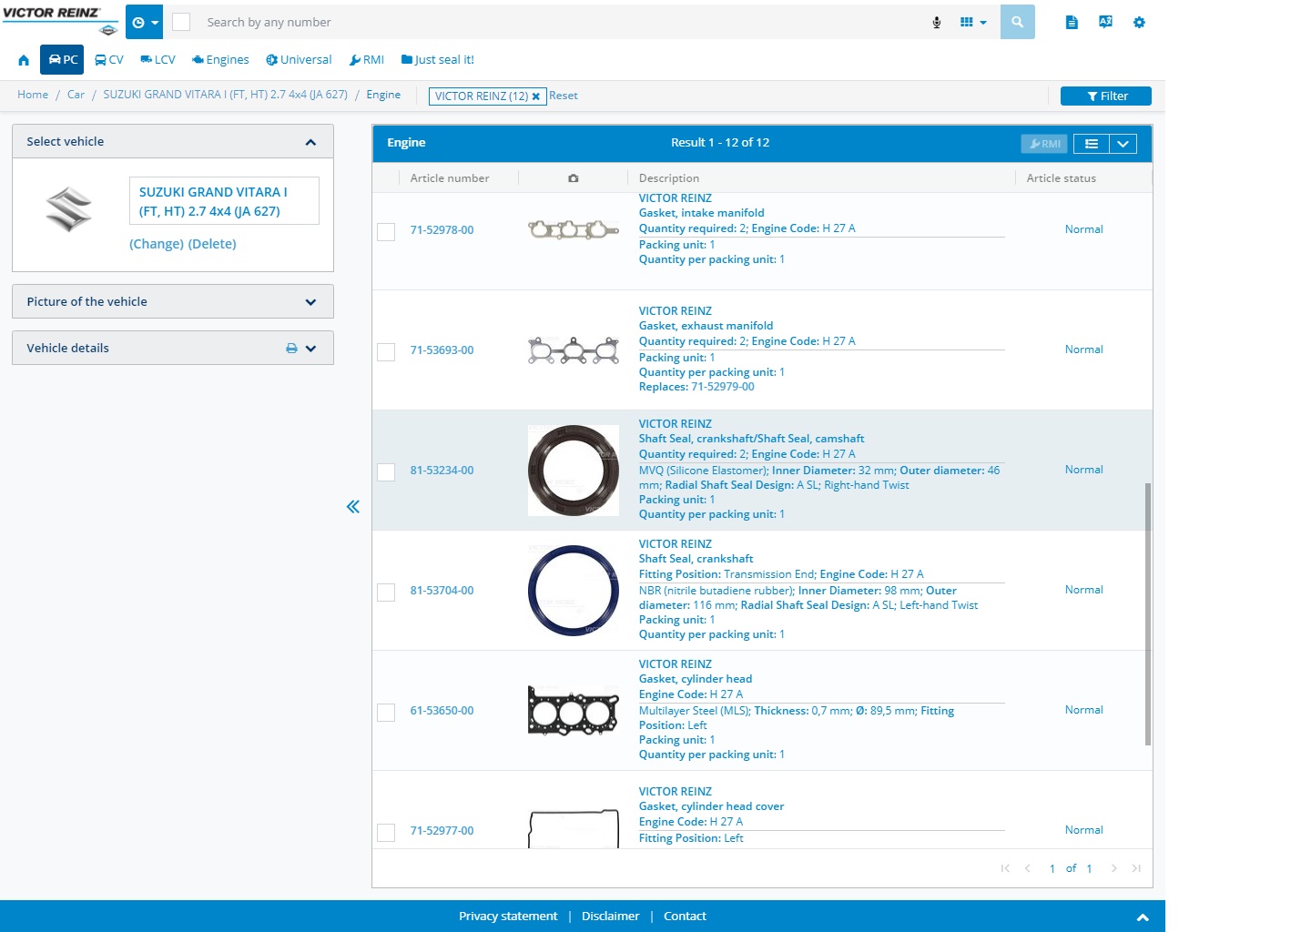
Task: Open the Universal tab
Action: click(299, 60)
